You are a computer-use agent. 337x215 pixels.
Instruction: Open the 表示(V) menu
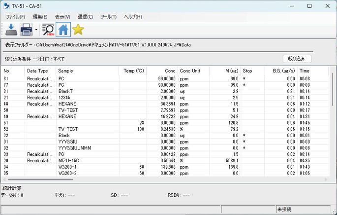point(62,17)
